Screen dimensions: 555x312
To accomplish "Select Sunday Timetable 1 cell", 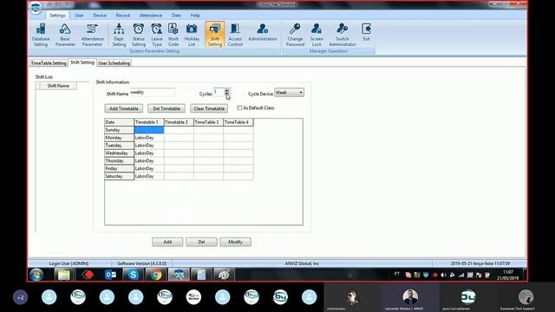I will (149, 130).
